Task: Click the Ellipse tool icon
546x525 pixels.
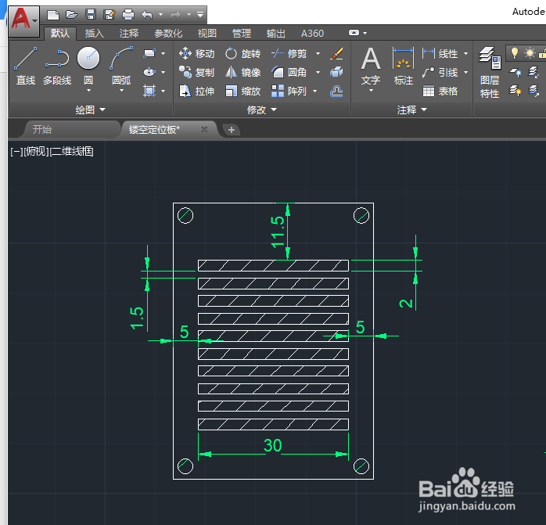Action: [149, 72]
